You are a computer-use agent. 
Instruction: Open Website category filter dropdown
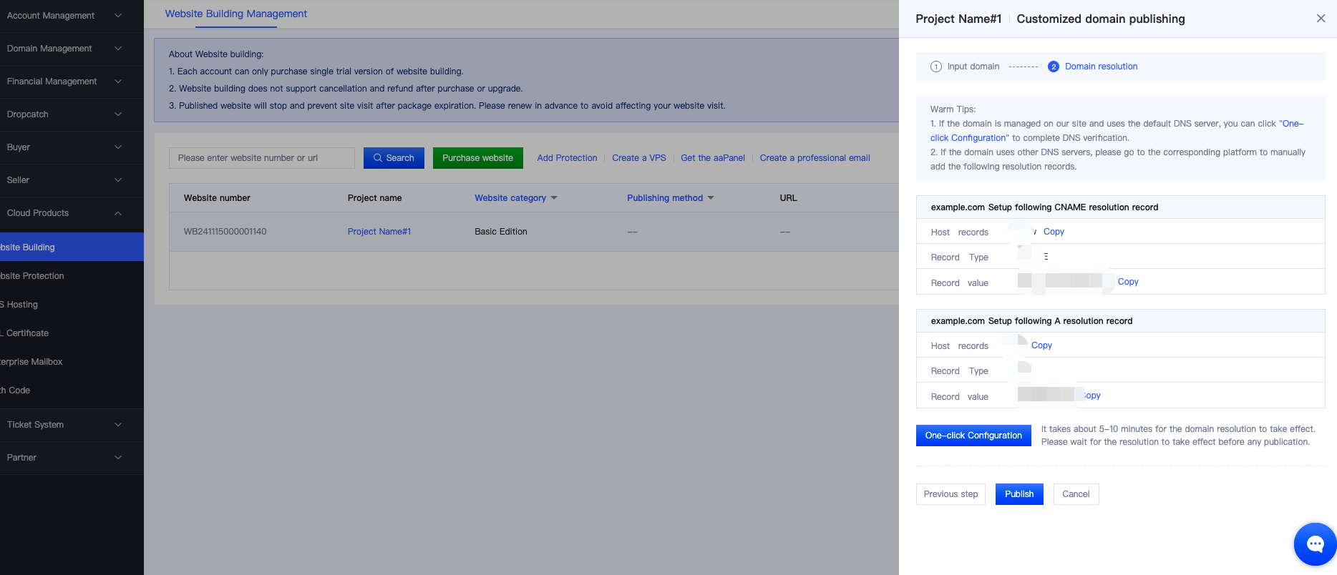(515, 198)
